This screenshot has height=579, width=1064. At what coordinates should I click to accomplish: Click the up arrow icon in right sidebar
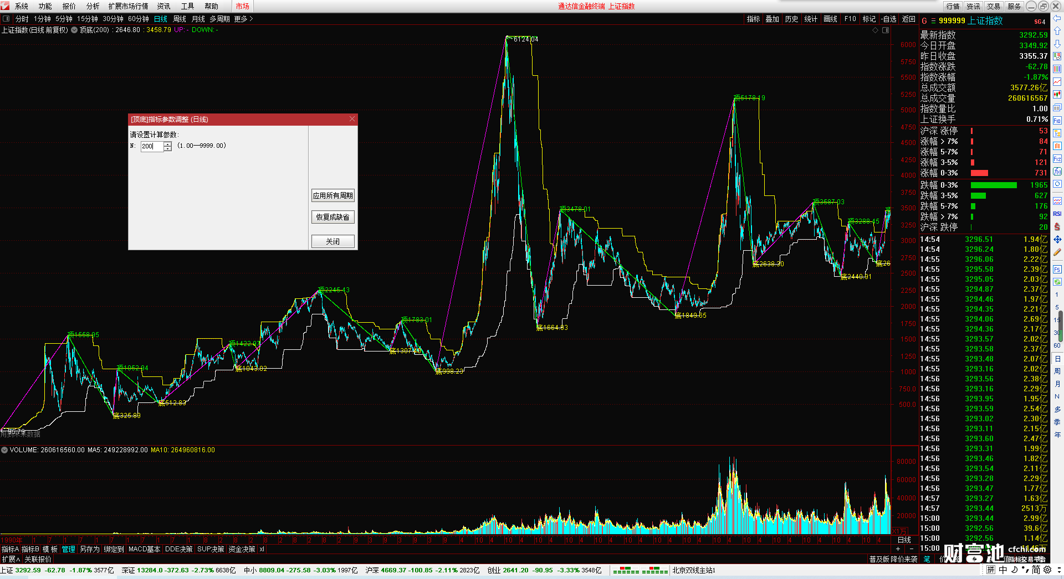click(x=1057, y=31)
